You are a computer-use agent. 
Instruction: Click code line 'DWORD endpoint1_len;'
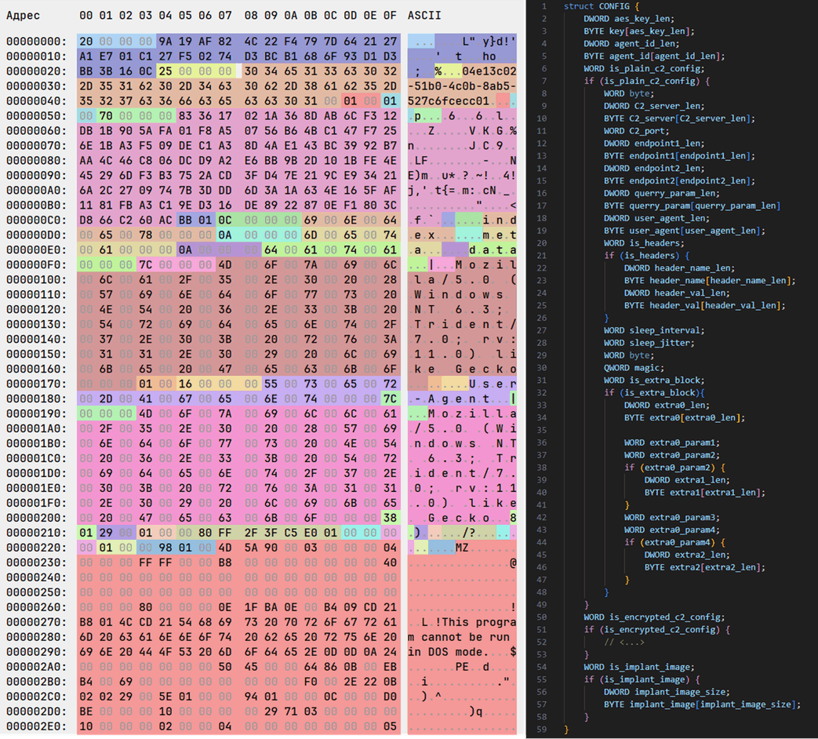653,144
